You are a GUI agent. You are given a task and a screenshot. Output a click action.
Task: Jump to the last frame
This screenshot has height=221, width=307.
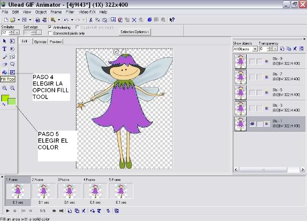click(61, 211)
